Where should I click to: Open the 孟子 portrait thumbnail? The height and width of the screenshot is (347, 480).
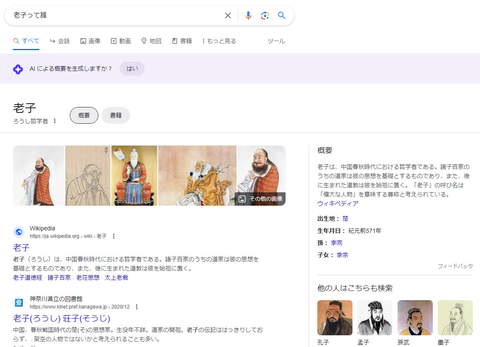click(x=375, y=318)
